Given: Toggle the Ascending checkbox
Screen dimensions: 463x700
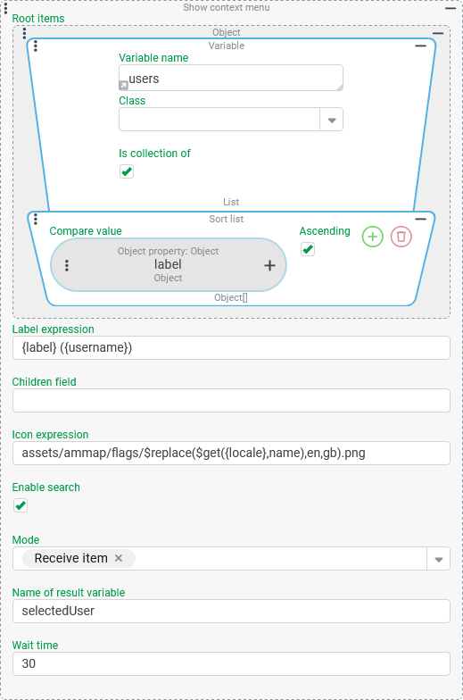Looking at the screenshot, I should click(307, 249).
